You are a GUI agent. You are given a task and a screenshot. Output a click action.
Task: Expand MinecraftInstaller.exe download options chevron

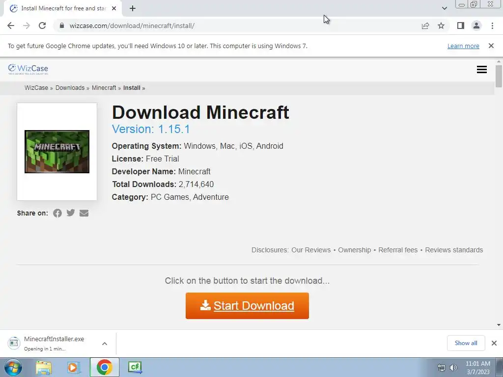click(x=105, y=344)
